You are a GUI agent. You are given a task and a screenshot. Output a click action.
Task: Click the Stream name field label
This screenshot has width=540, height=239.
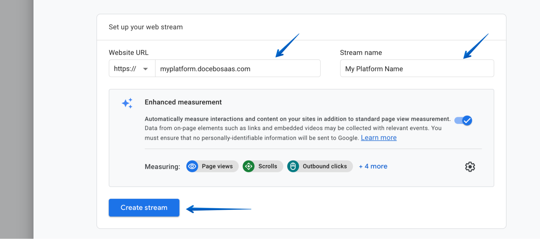click(361, 53)
